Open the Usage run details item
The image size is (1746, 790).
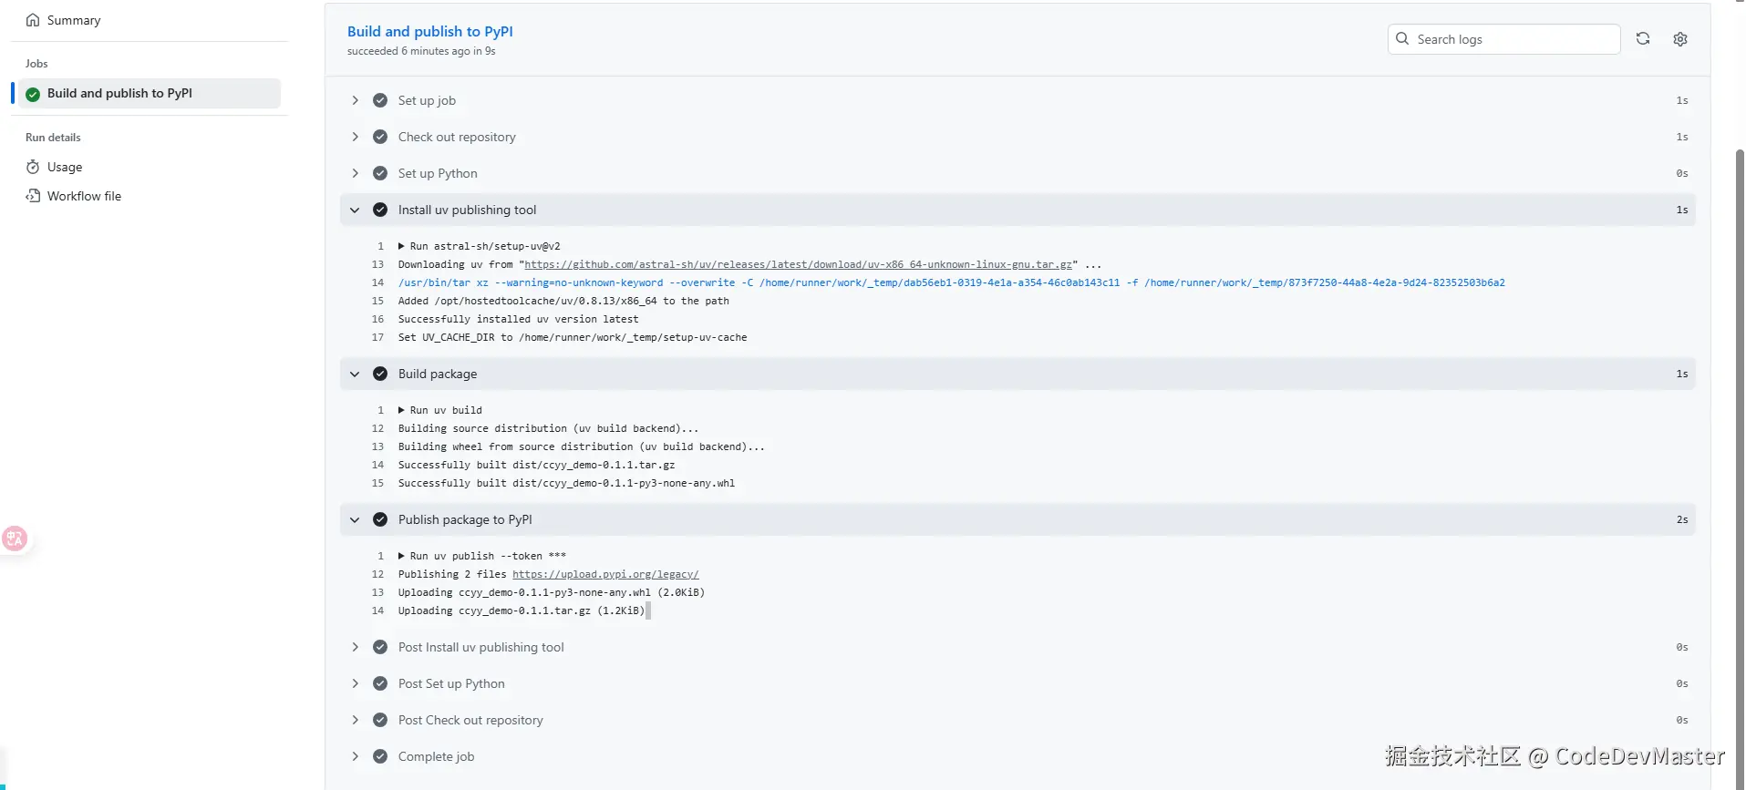[65, 167]
